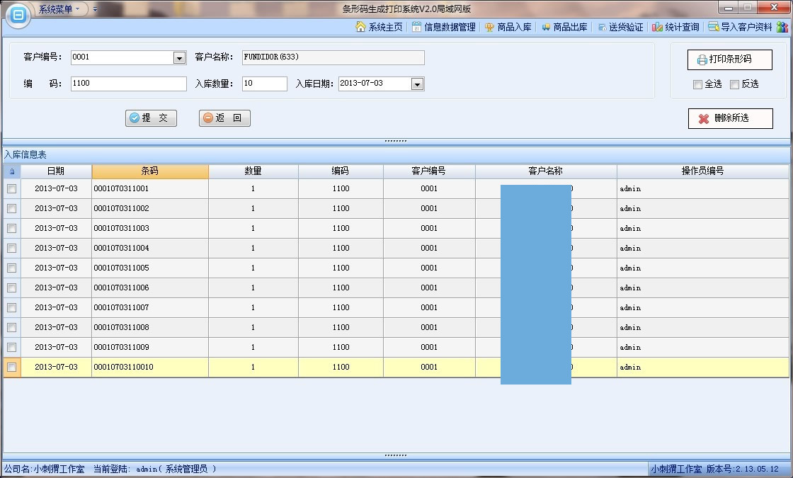Click 打印条形码 print button
793x478 pixels.
tap(730, 59)
